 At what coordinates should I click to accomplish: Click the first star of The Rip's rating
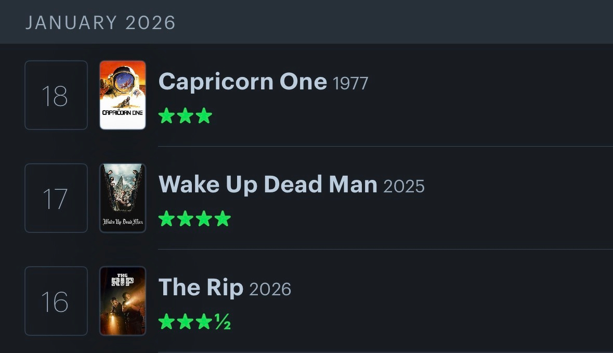[x=166, y=321]
